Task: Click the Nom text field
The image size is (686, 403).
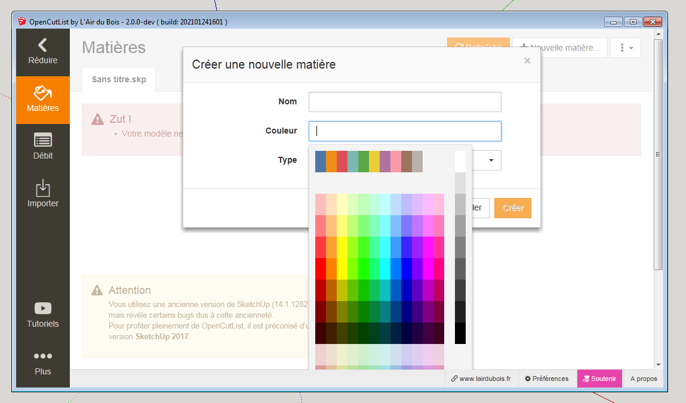Action: tap(405, 102)
